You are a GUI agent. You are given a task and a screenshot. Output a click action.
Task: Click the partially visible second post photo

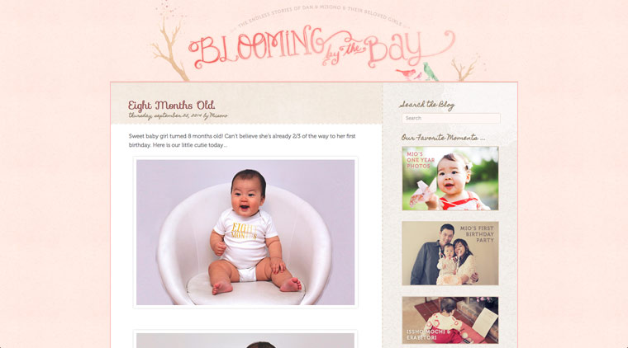pos(245,341)
